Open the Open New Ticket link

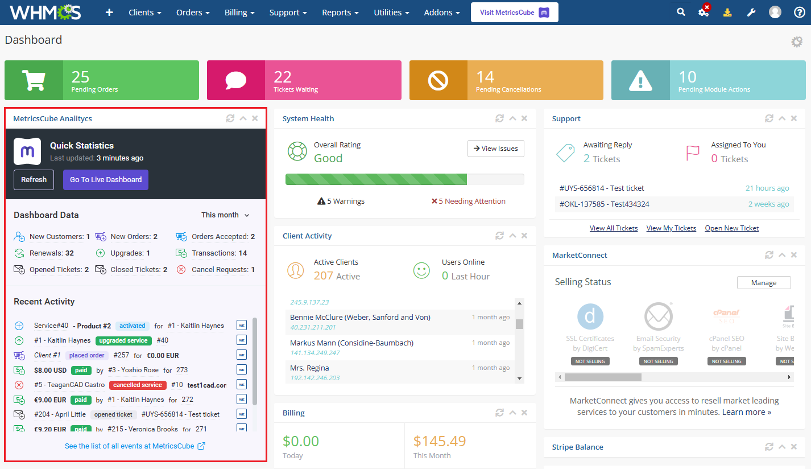pyautogui.click(x=732, y=228)
